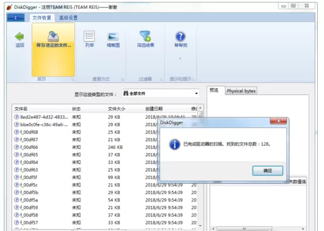Sort by the 状态 column header
The height and width of the screenshot is (231, 324).
point(76,109)
